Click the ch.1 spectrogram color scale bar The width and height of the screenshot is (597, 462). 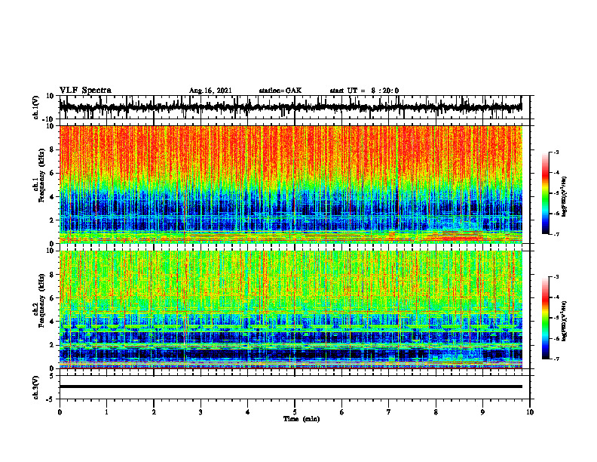click(x=545, y=193)
